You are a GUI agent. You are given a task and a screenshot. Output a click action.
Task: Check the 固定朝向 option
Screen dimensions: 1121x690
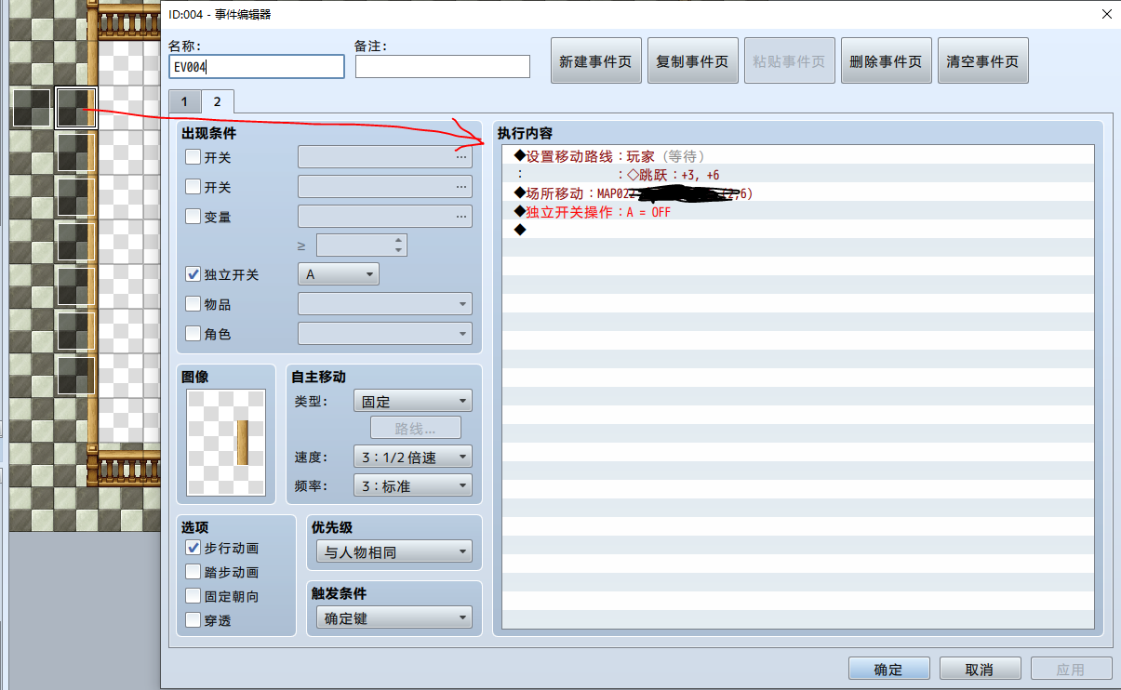193,597
